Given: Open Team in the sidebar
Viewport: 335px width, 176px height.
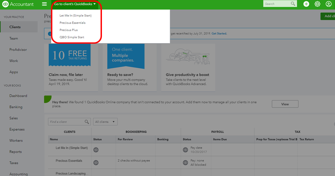Looking at the screenshot, I should click(14, 38).
